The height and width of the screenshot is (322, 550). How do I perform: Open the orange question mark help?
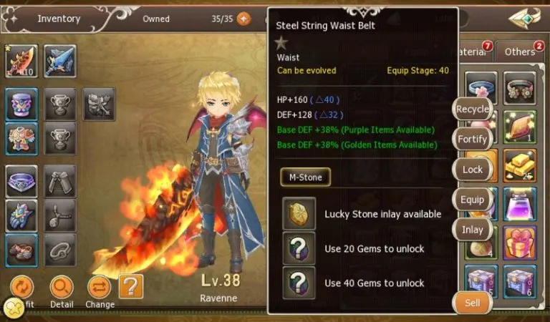(x=131, y=287)
